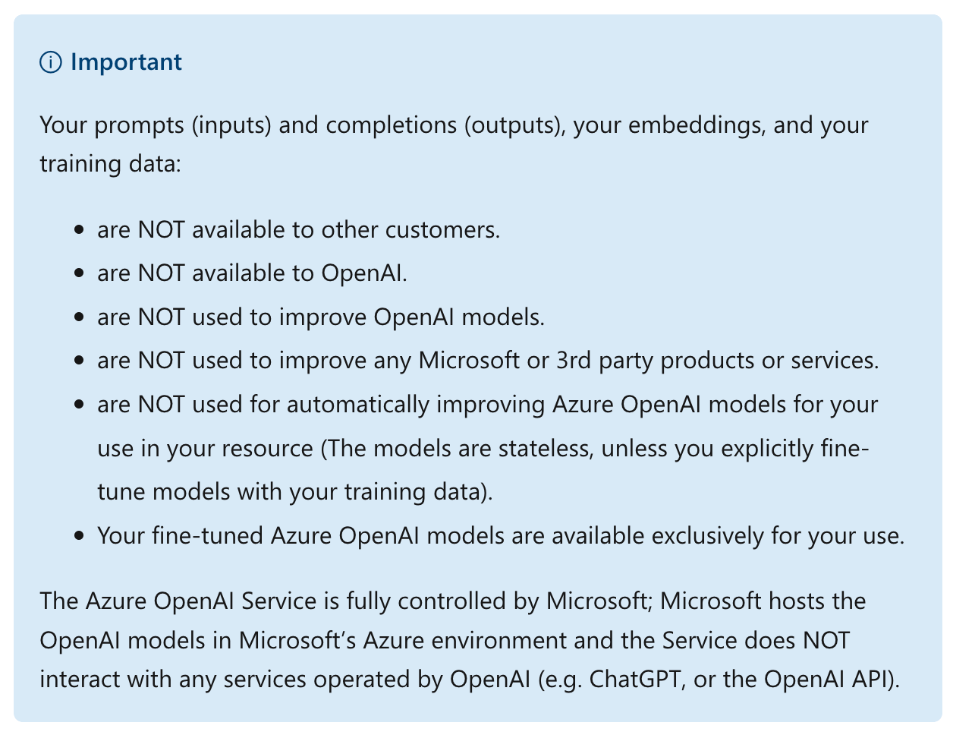Click the bullet about fine-tuned models available exclusively
This screenshot has height=735, width=953.
pos(501,536)
